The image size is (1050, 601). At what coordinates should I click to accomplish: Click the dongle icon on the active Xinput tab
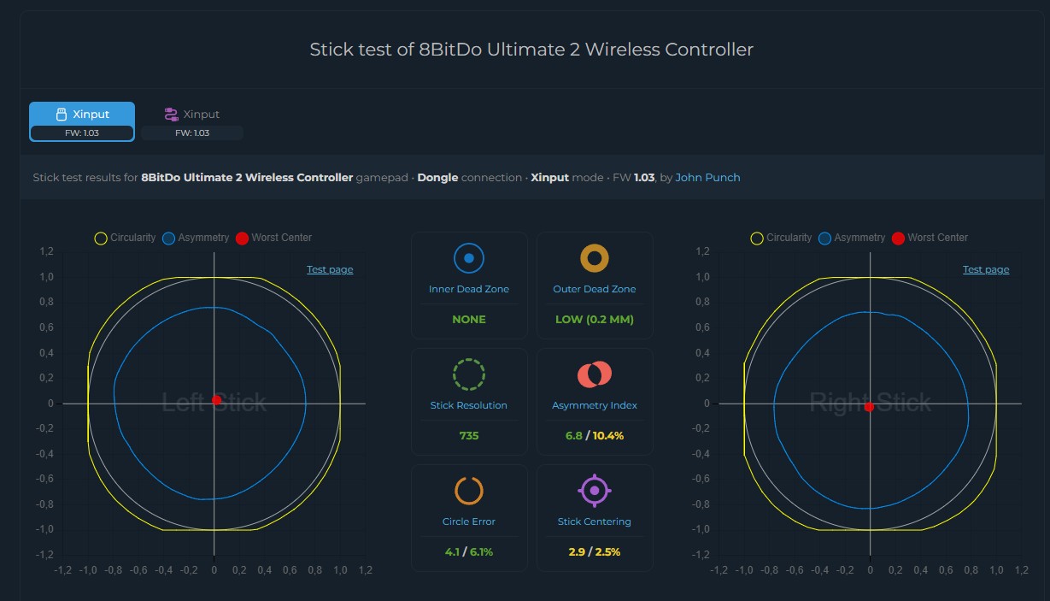[x=61, y=115]
